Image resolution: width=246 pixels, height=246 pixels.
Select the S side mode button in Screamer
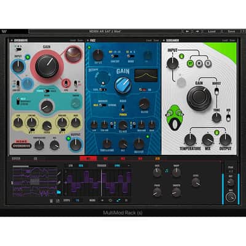[x=208, y=63]
